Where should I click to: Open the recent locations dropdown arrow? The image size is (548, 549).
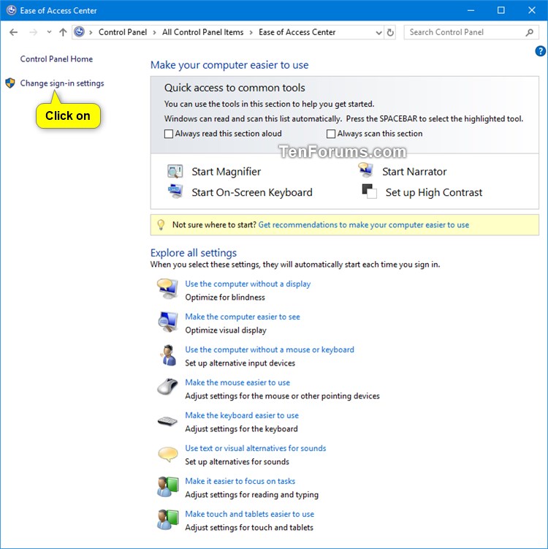click(49, 32)
